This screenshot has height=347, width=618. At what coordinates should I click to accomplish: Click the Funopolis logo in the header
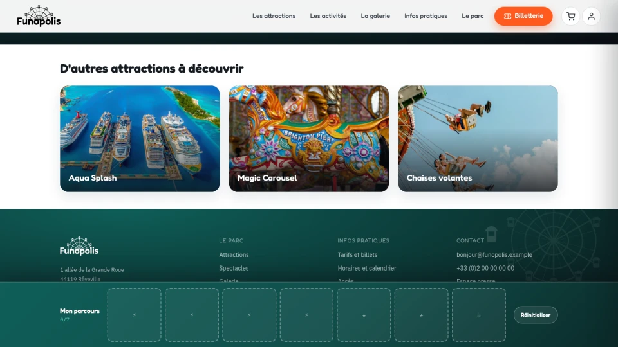pyautogui.click(x=39, y=16)
